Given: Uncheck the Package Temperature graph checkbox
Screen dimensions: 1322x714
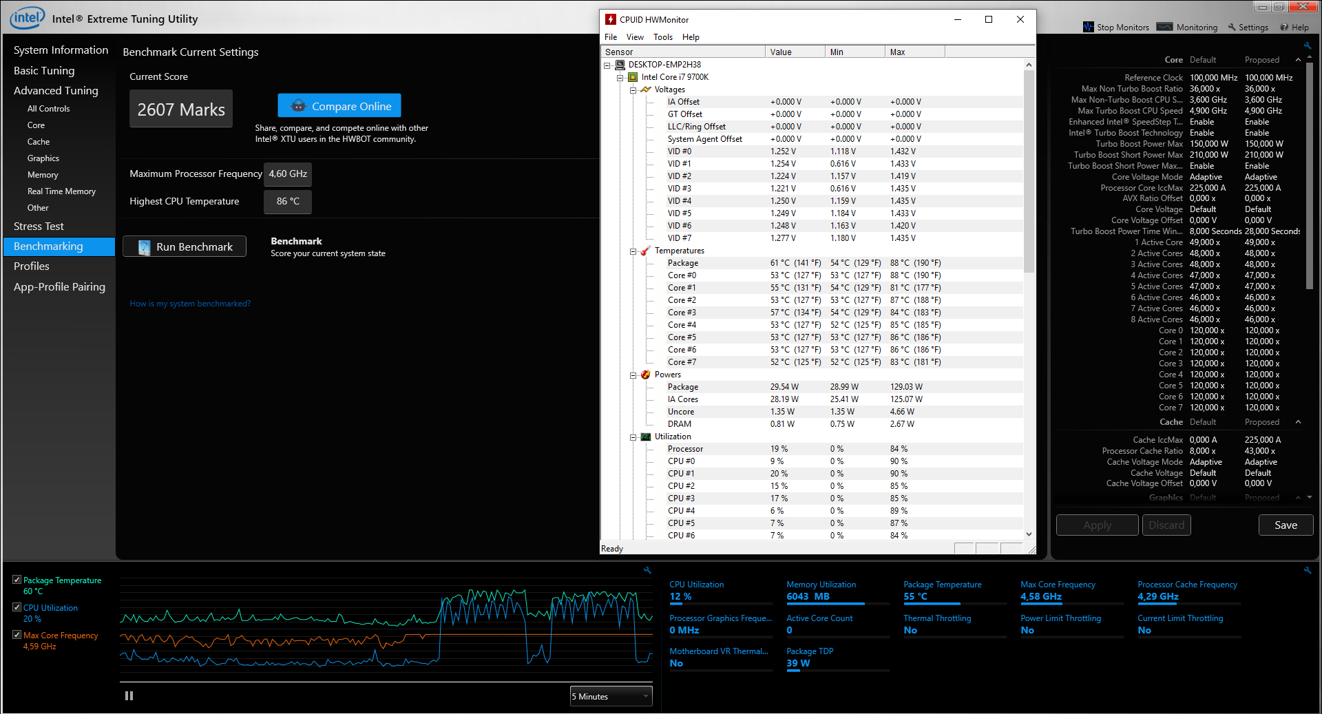Looking at the screenshot, I should point(17,580).
